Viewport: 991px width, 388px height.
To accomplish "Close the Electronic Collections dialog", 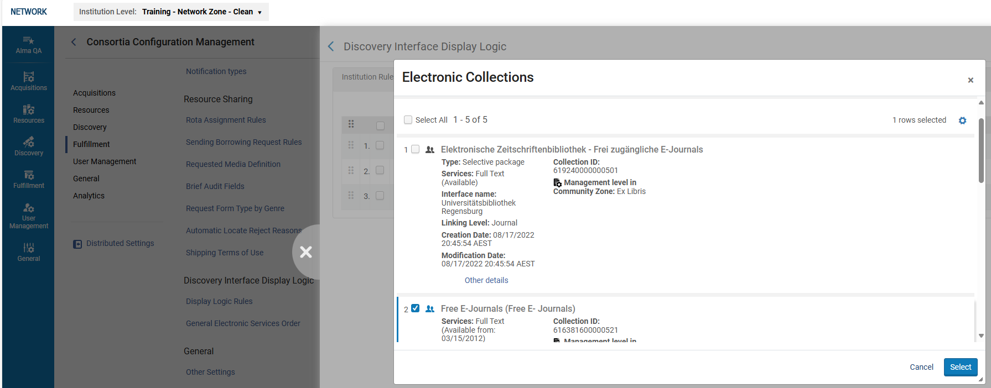I will (970, 80).
